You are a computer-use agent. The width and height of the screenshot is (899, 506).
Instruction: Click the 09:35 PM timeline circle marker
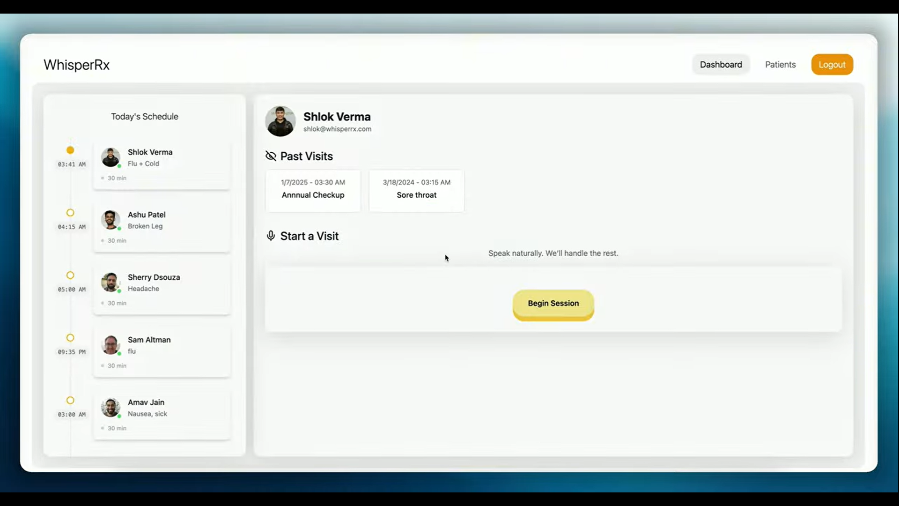[x=70, y=338]
